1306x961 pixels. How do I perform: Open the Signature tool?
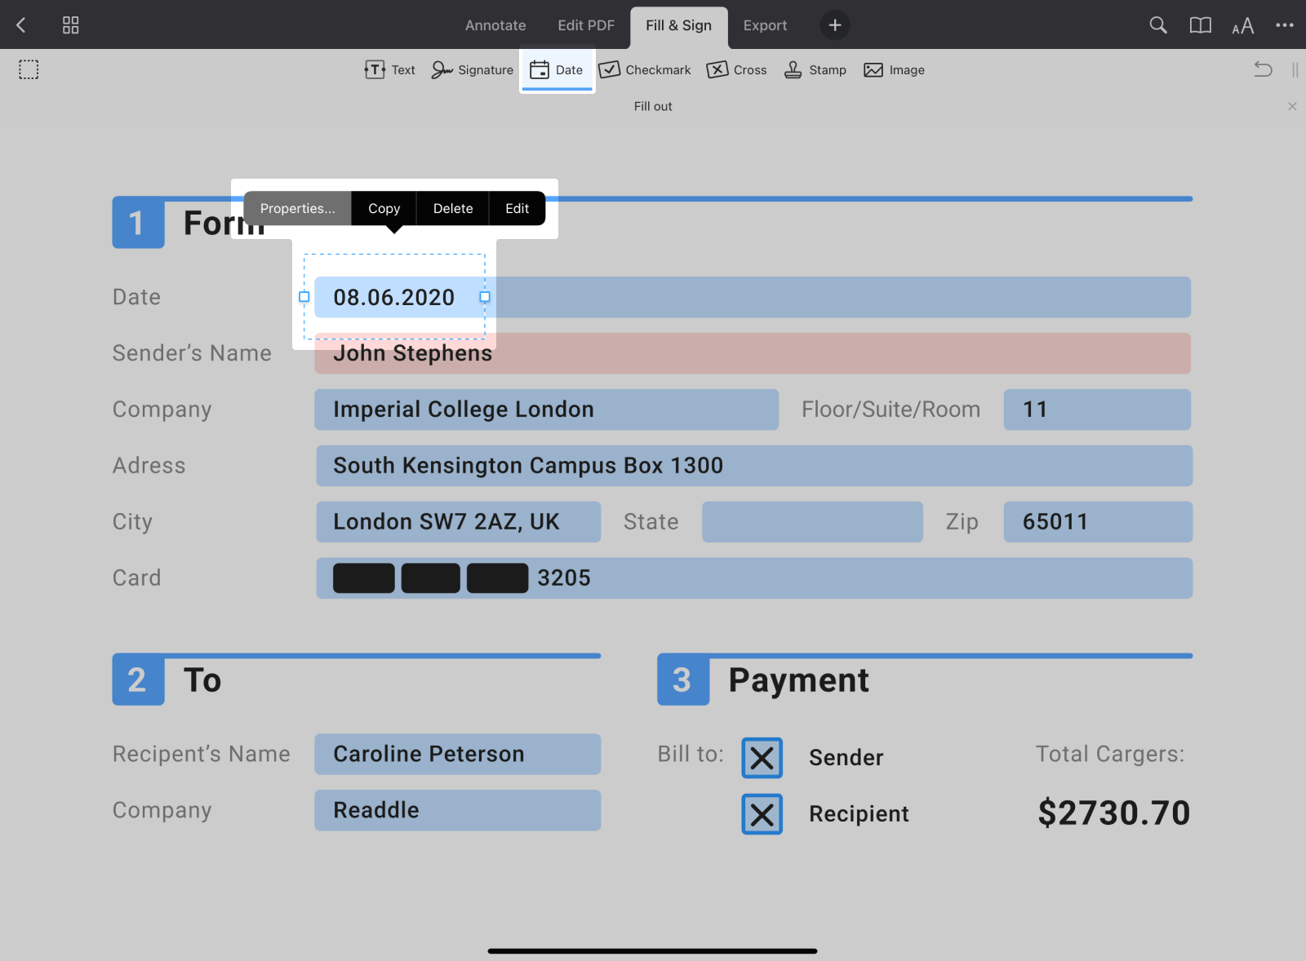click(x=472, y=69)
